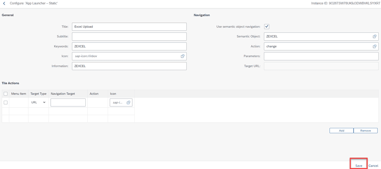Image resolution: width=381 pixels, height=169 pixels.
Task: Save the tile configuration
Action: pyautogui.click(x=359, y=165)
